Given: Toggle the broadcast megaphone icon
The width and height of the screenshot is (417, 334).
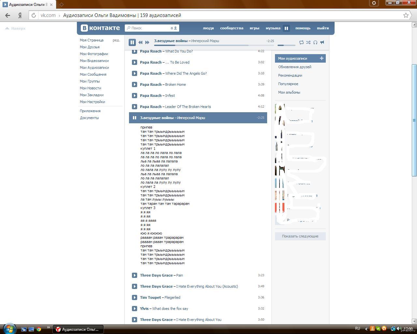Looking at the screenshot, I should tap(322, 42).
